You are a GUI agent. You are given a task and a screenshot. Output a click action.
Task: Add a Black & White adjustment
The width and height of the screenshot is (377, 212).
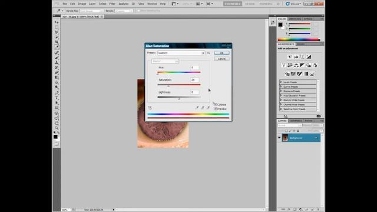302,65
